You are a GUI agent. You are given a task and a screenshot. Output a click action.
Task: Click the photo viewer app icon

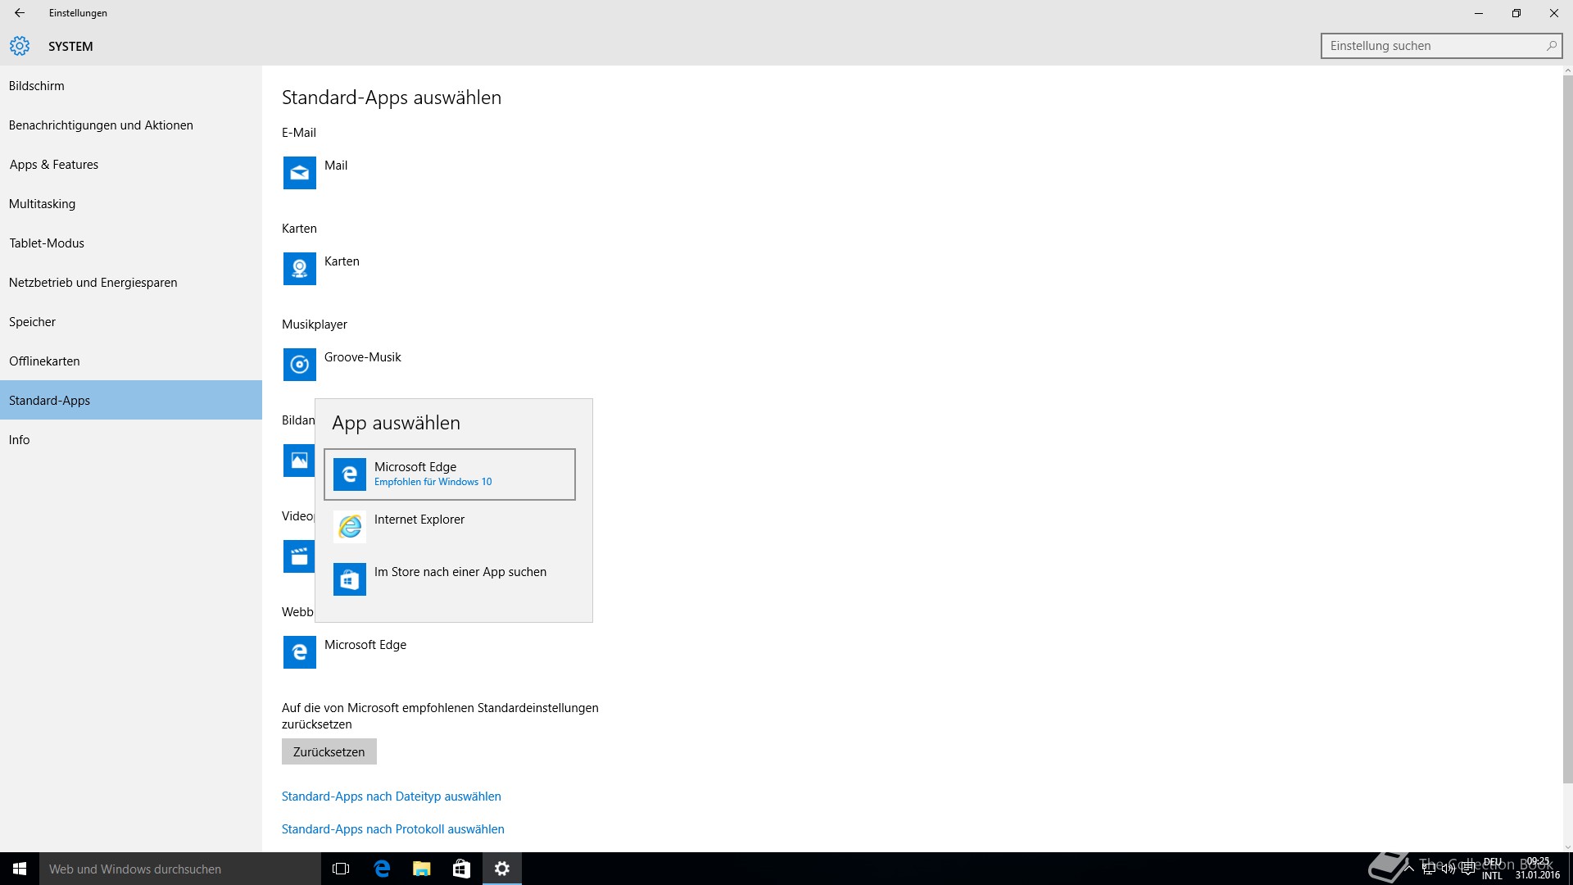pyautogui.click(x=299, y=461)
